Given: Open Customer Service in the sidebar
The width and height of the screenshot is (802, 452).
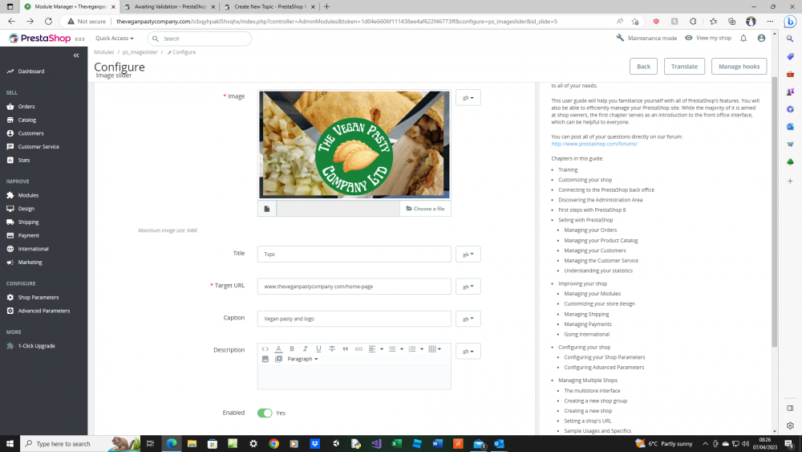Looking at the screenshot, I should [38, 146].
